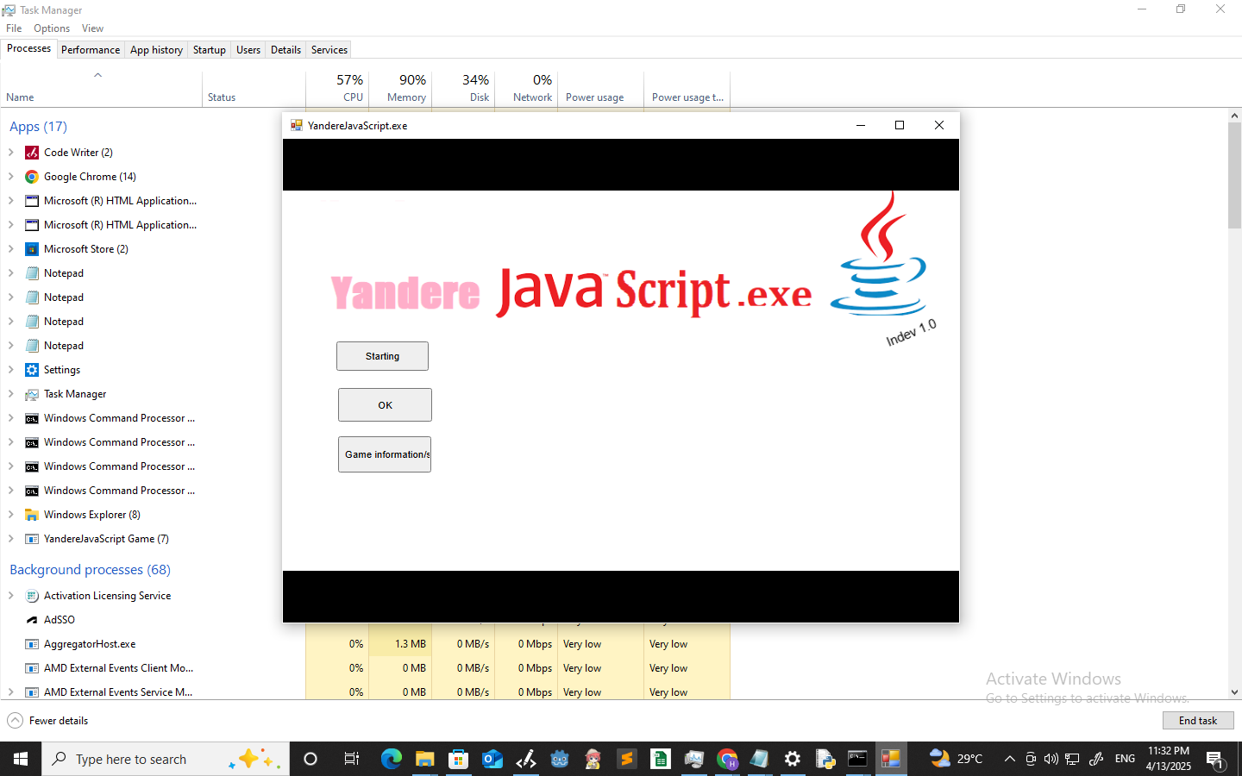Switch to the Startup tab
The width and height of the screenshot is (1242, 776).
click(210, 50)
